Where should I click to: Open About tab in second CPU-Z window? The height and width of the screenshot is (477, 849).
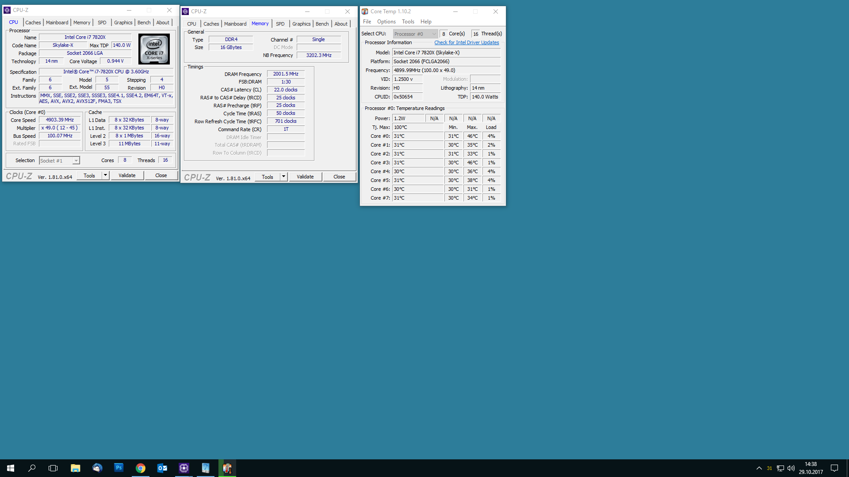tap(341, 24)
